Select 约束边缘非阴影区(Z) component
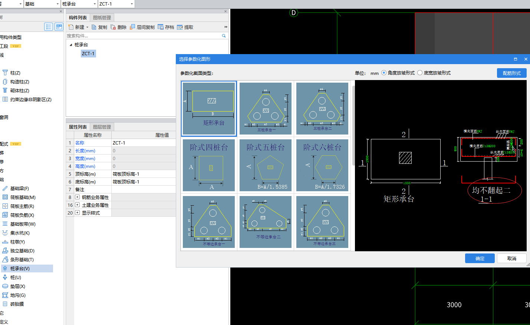 (x=30, y=100)
